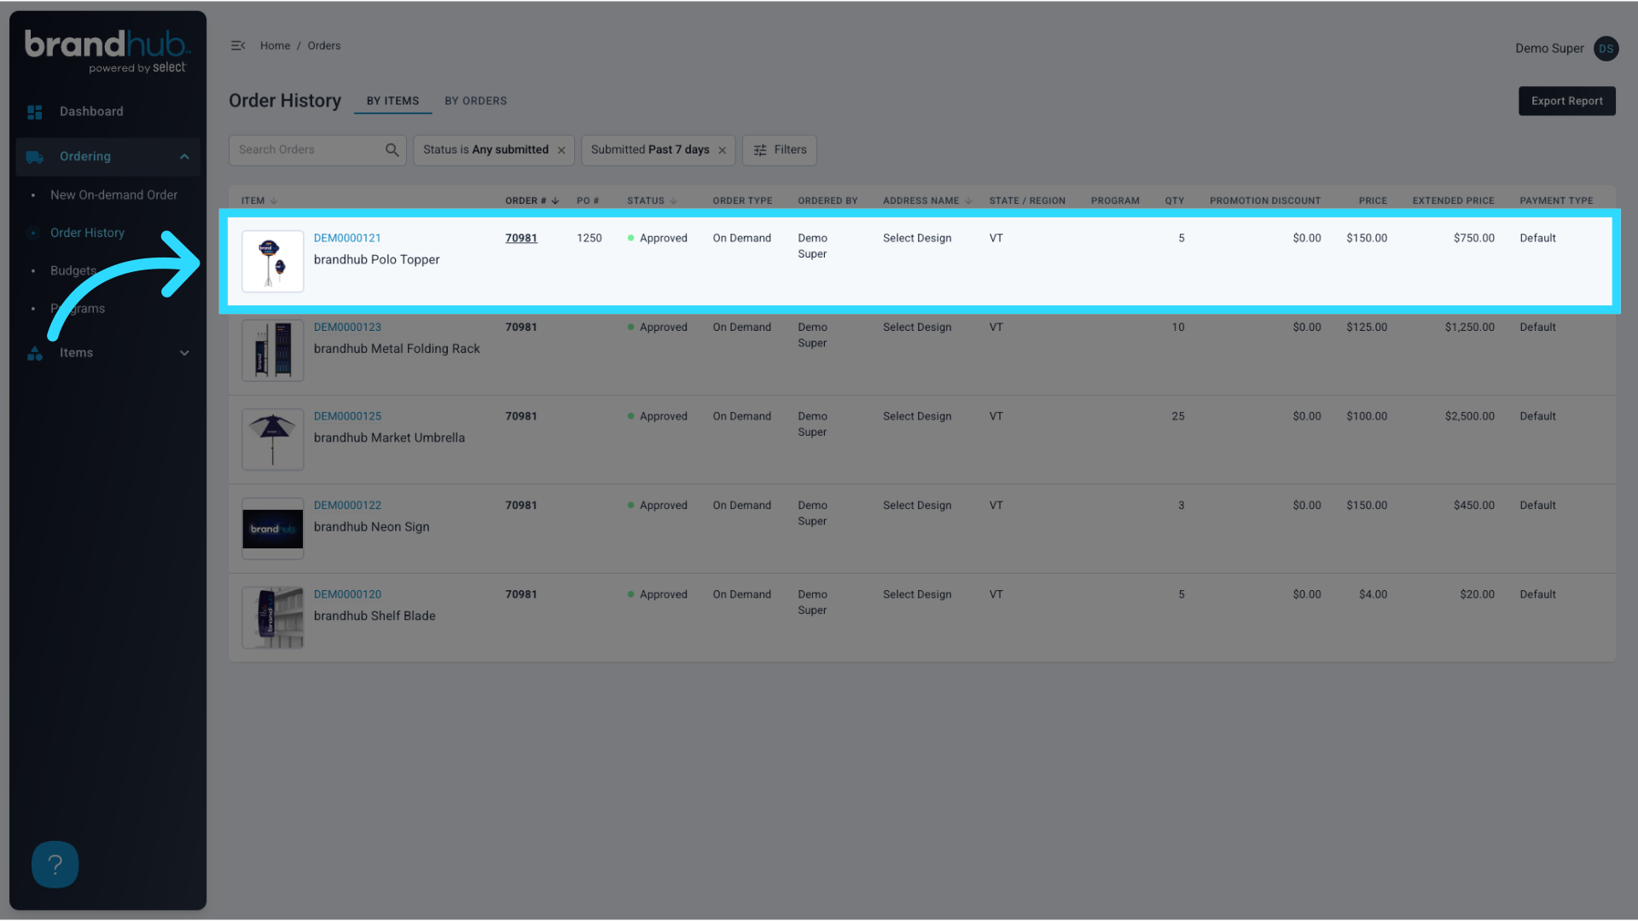Open Order History in the sidebar menu
1638x921 pixels.
[87, 232]
